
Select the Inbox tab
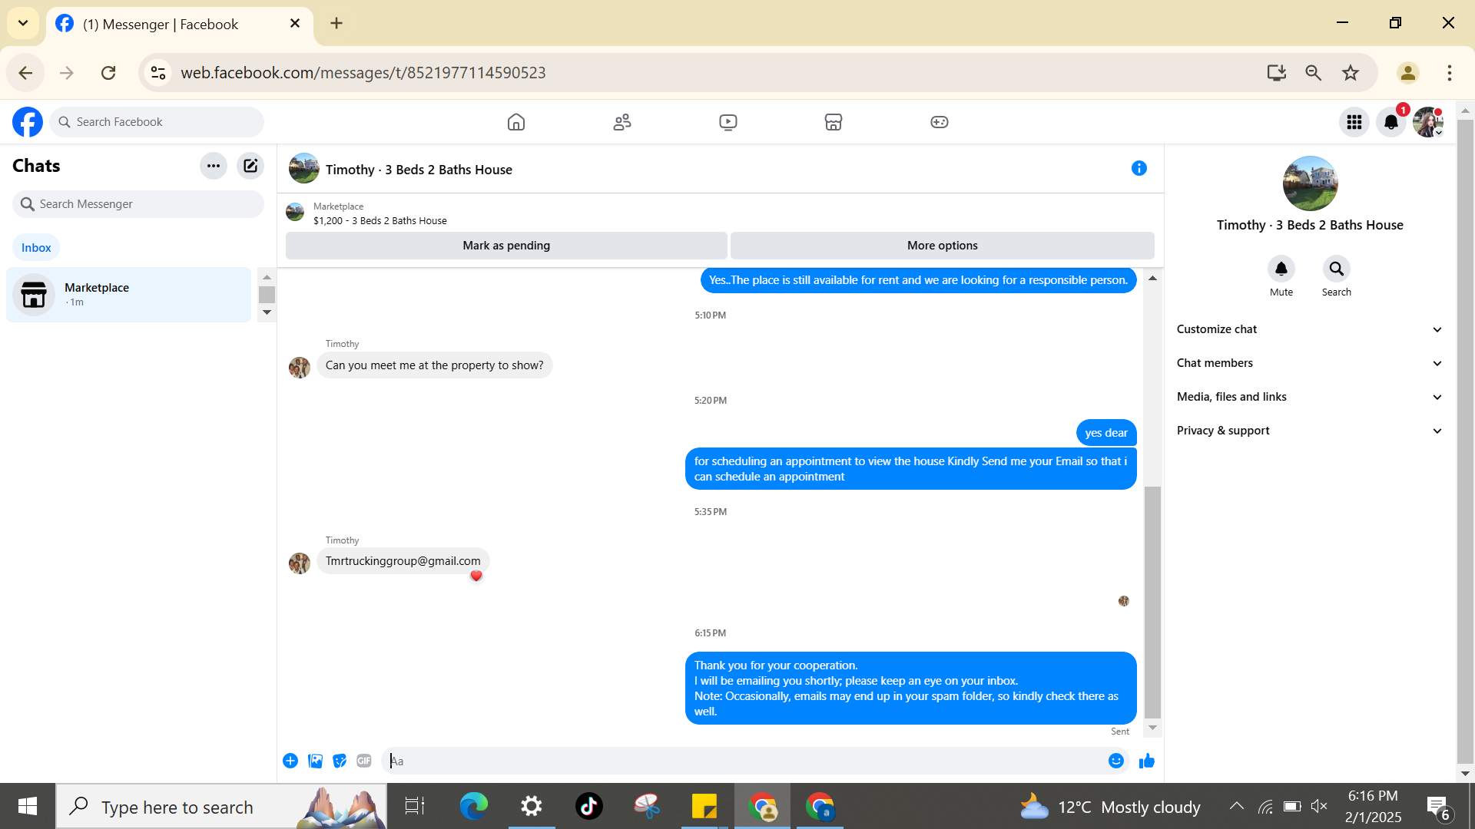tap(36, 248)
